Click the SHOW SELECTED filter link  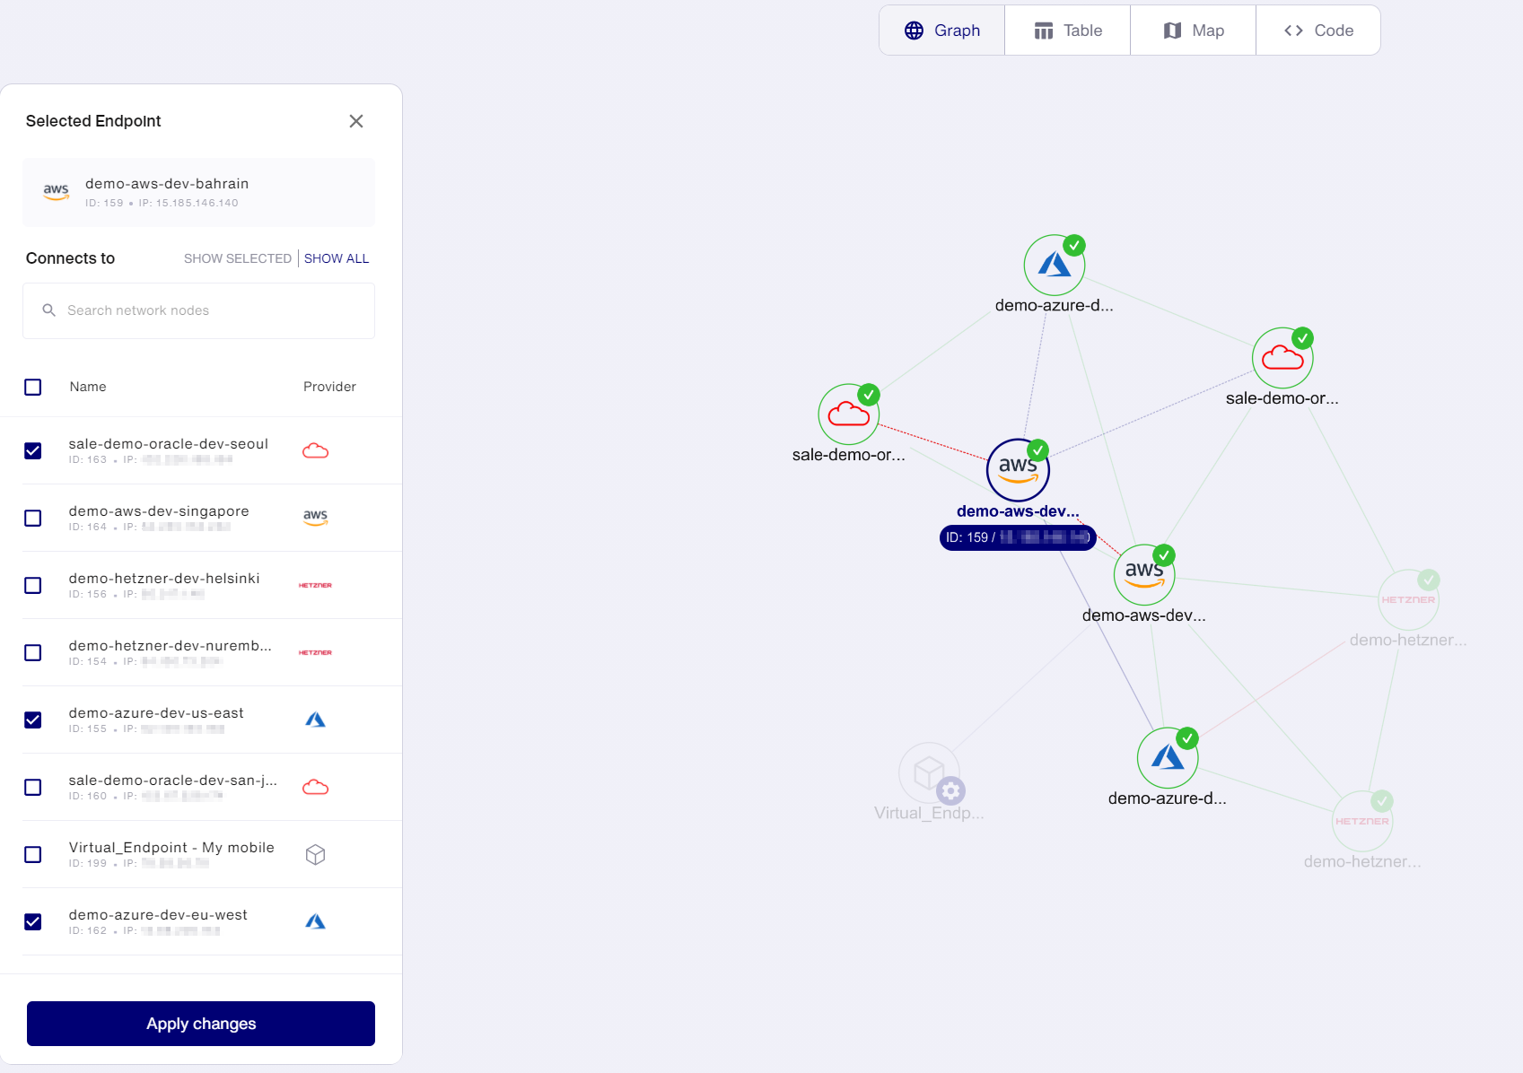pyautogui.click(x=238, y=258)
